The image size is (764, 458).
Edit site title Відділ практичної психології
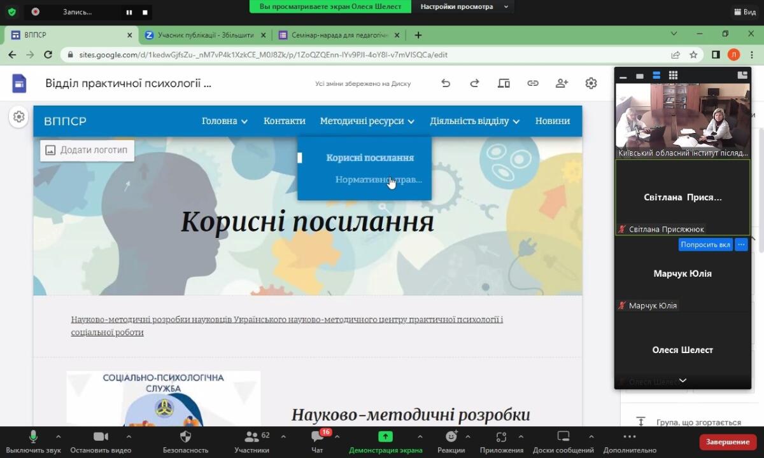(128, 83)
